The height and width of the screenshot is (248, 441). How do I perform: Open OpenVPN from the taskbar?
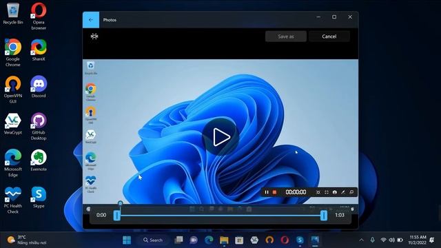269,240
